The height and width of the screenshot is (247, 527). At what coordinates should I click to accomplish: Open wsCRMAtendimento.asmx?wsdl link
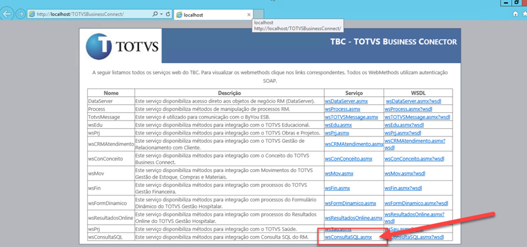(415, 144)
